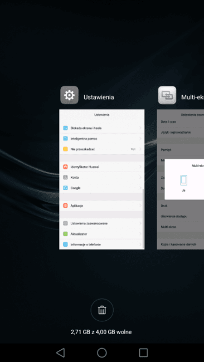Click Ułatwienia dostępu in Multi-ekran card

[174, 216]
